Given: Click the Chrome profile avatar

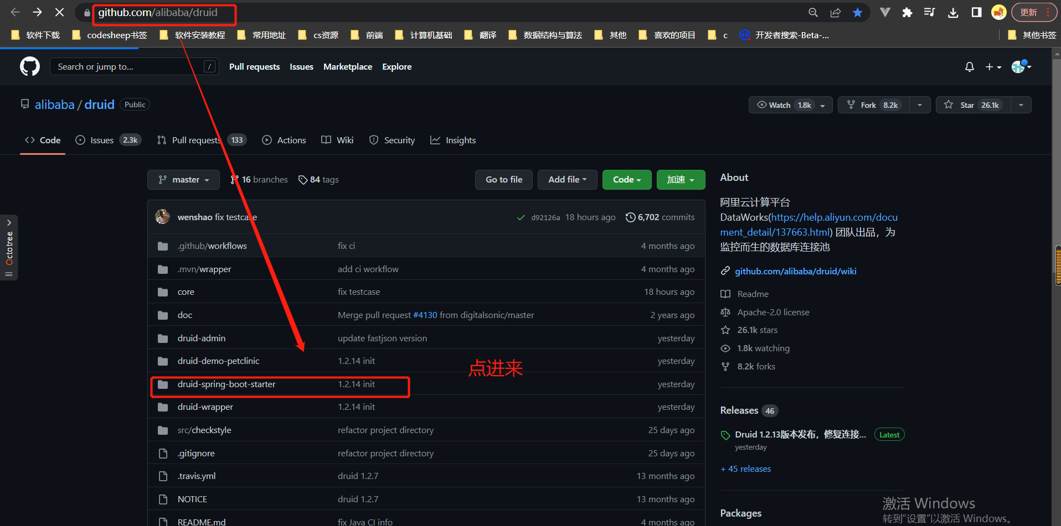Looking at the screenshot, I should (x=998, y=13).
